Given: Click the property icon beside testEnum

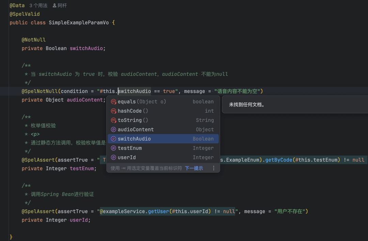Looking at the screenshot, I should click(x=114, y=148).
